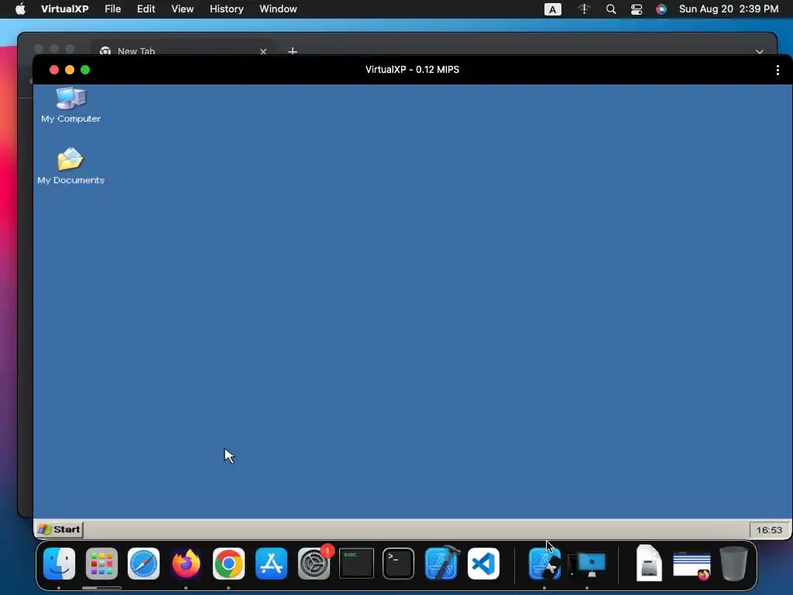The image size is (793, 595).
Task: Open the minimized Firefox window in Dock
Action: (x=692, y=565)
